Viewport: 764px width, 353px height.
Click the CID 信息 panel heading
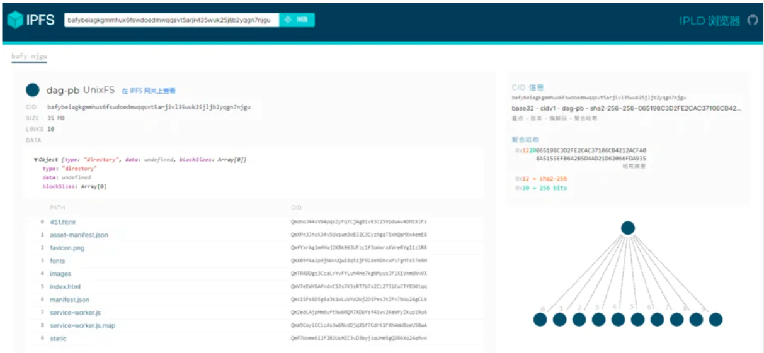point(528,88)
